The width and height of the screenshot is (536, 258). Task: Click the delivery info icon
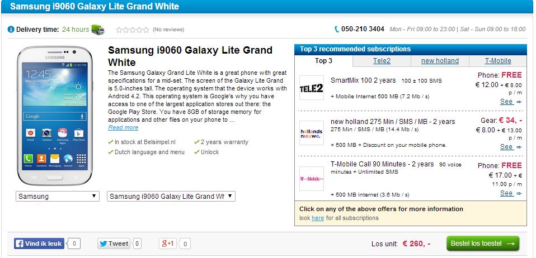[11, 29]
